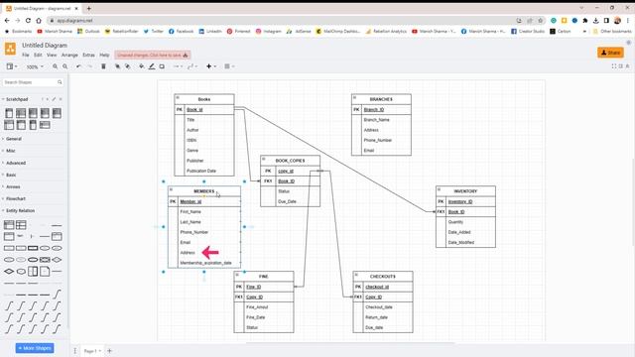
Task: Click the zoom in magnifier icon
Action: pyautogui.click(x=56, y=66)
